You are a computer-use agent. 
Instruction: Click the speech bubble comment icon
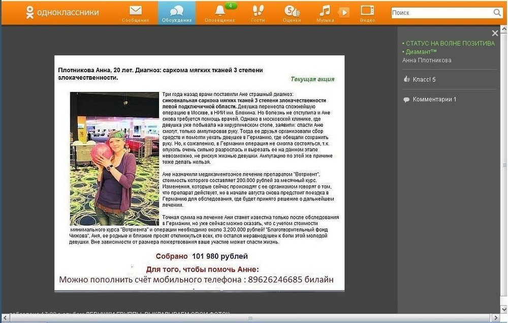click(405, 99)
